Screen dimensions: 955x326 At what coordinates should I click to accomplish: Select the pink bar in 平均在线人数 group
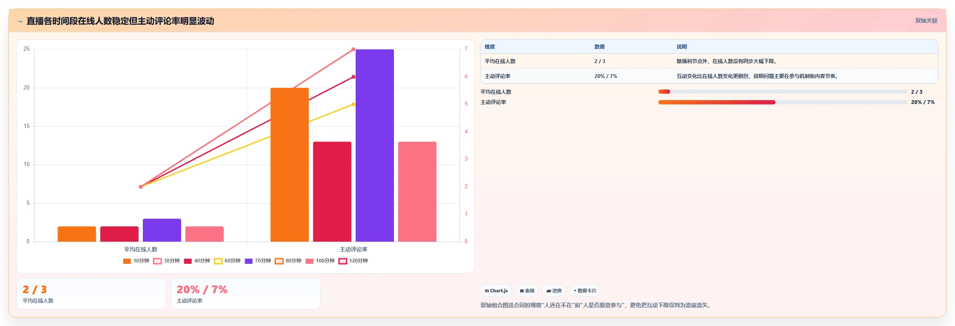pos(205,234)
